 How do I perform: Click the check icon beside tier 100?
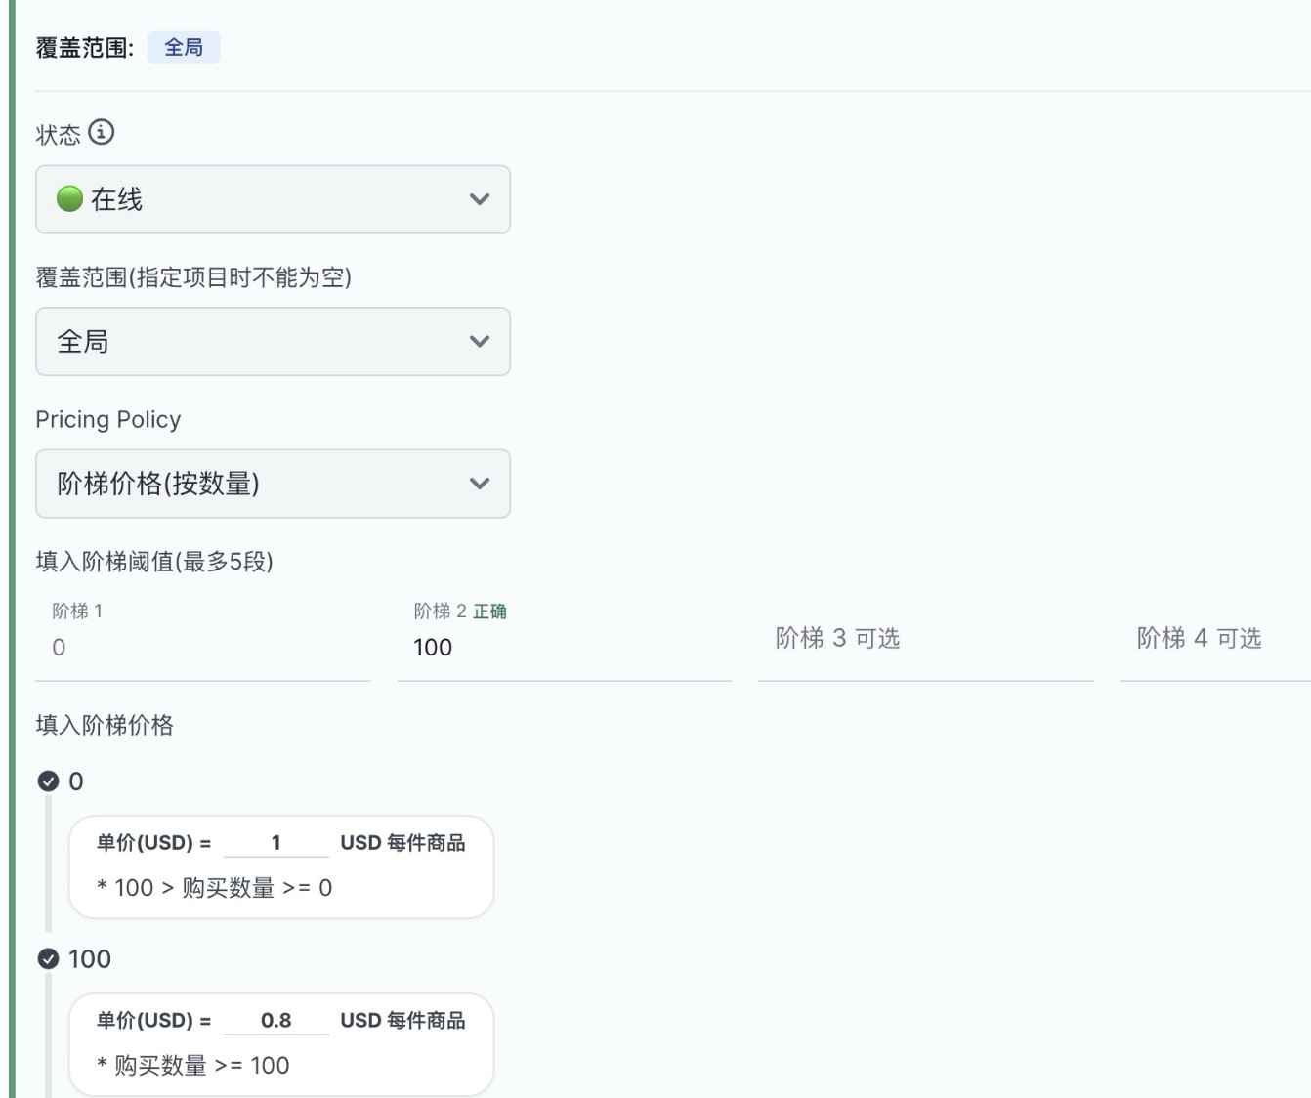click(48, 959)
